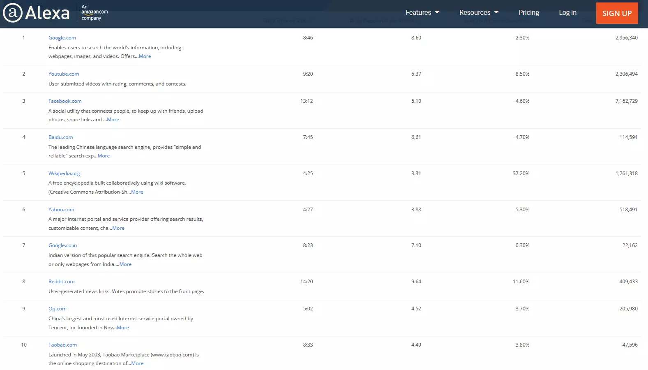Click the Qq.com site link

coord(57,309)
